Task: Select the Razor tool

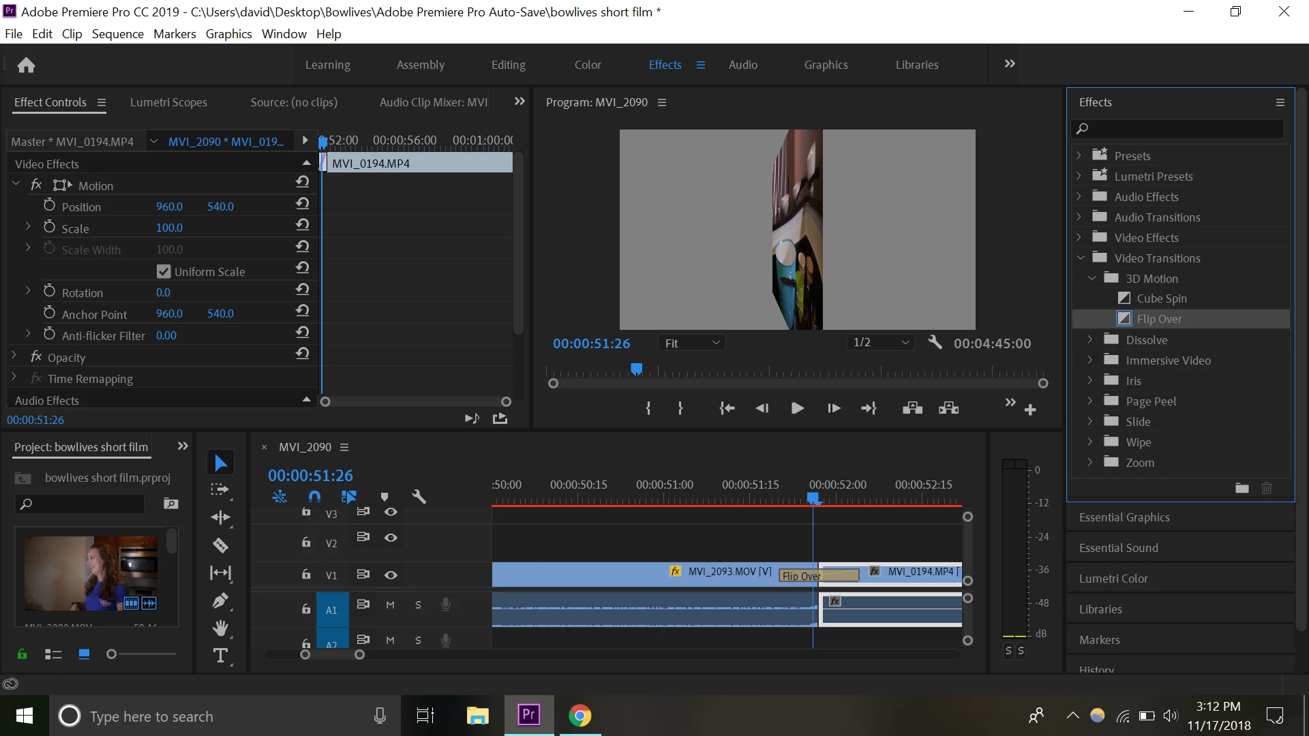Action: (220, 545)
